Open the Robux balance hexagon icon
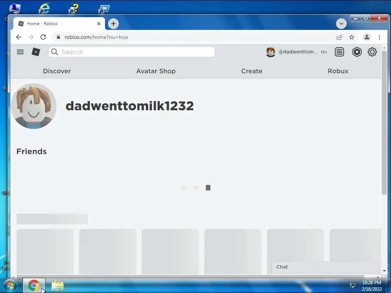The height and width of the screenshot is (293, 391). point(357,52)
